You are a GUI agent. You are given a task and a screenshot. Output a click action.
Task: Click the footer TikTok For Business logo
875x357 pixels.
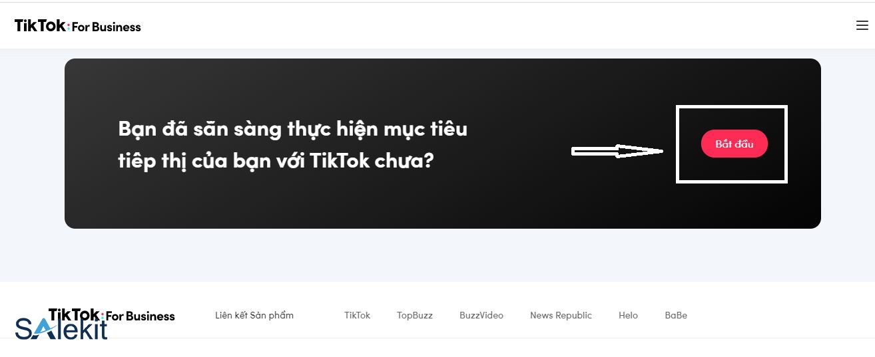point(112,315)
